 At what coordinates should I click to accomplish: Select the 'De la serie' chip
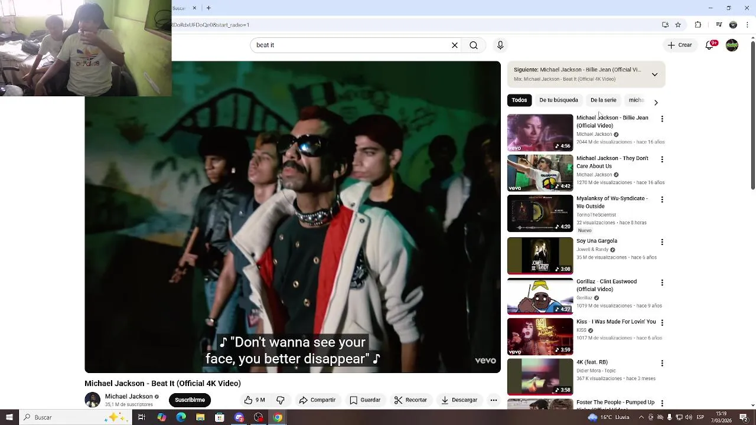click(603, 100)
